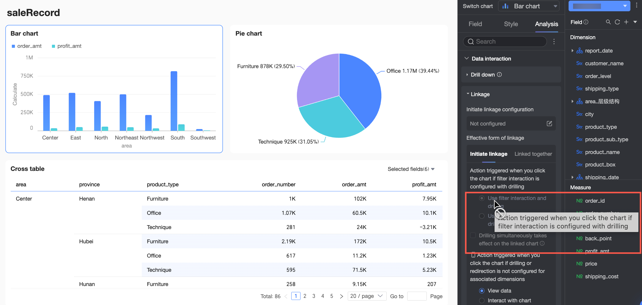Click the number icon of price

(579, 263)
